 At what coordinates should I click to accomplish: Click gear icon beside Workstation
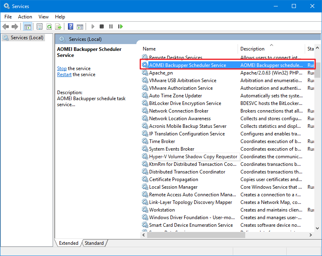tap(145, 210)
